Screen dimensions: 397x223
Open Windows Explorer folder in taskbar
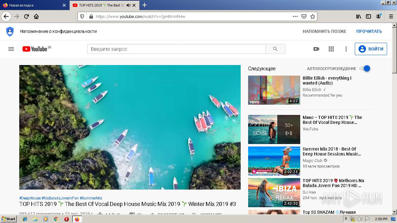[35, 219]
